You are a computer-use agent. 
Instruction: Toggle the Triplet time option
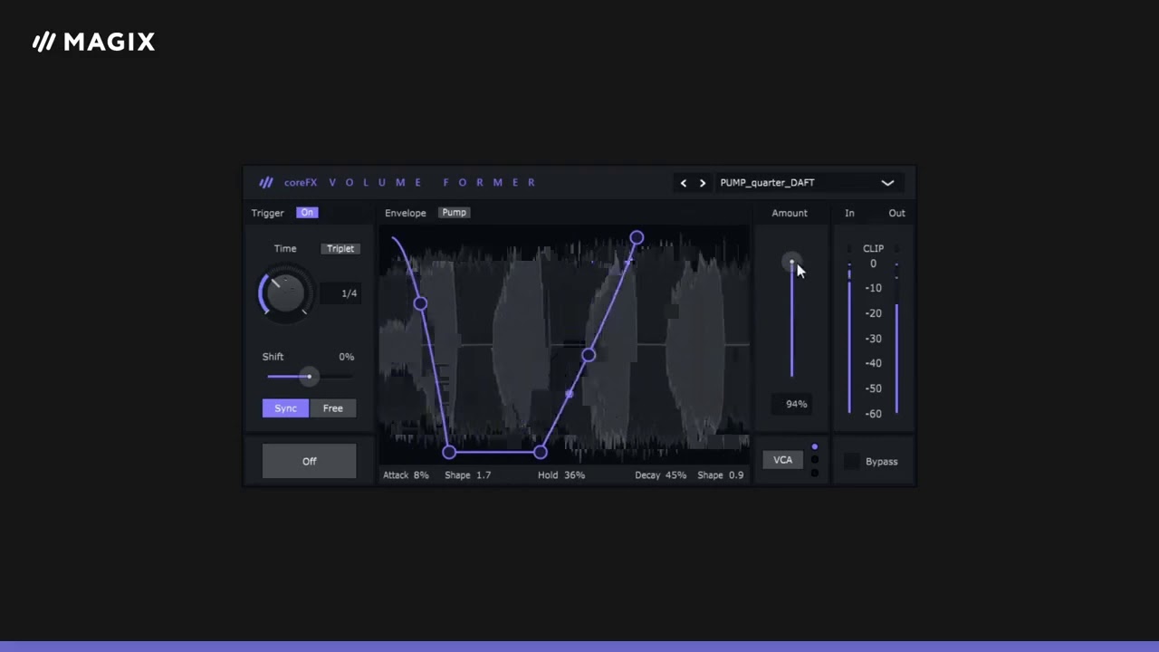(340, 249)
